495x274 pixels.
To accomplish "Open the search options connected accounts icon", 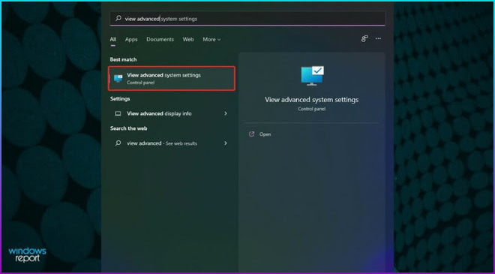I will click(x=364, y=38).
